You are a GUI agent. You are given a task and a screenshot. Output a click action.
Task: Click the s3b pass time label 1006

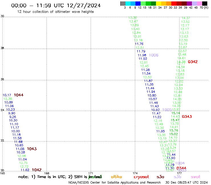coord(154,55)
